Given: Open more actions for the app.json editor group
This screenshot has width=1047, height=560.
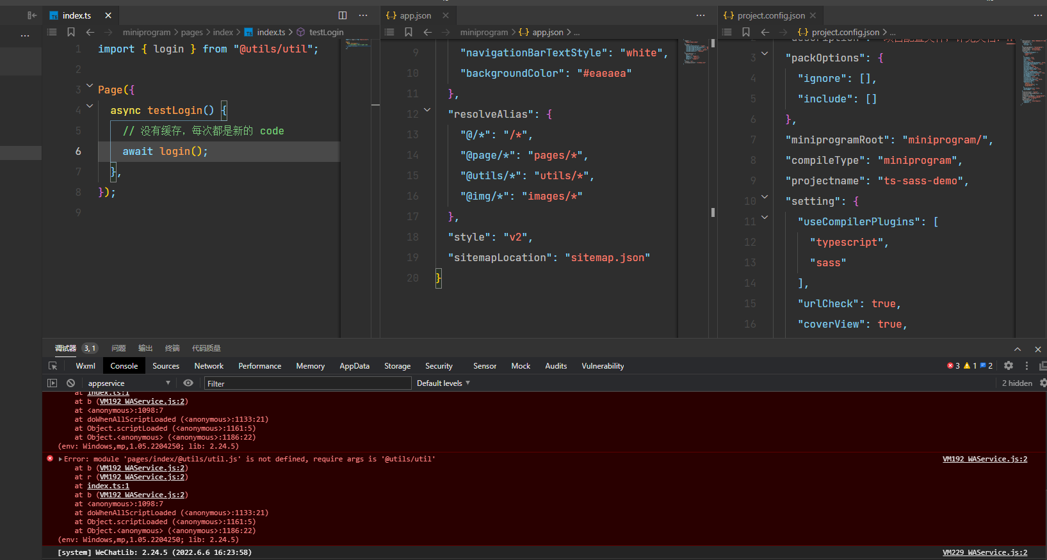Looking at the screenshot, I should pyautogui.click(x=701, y=15).
